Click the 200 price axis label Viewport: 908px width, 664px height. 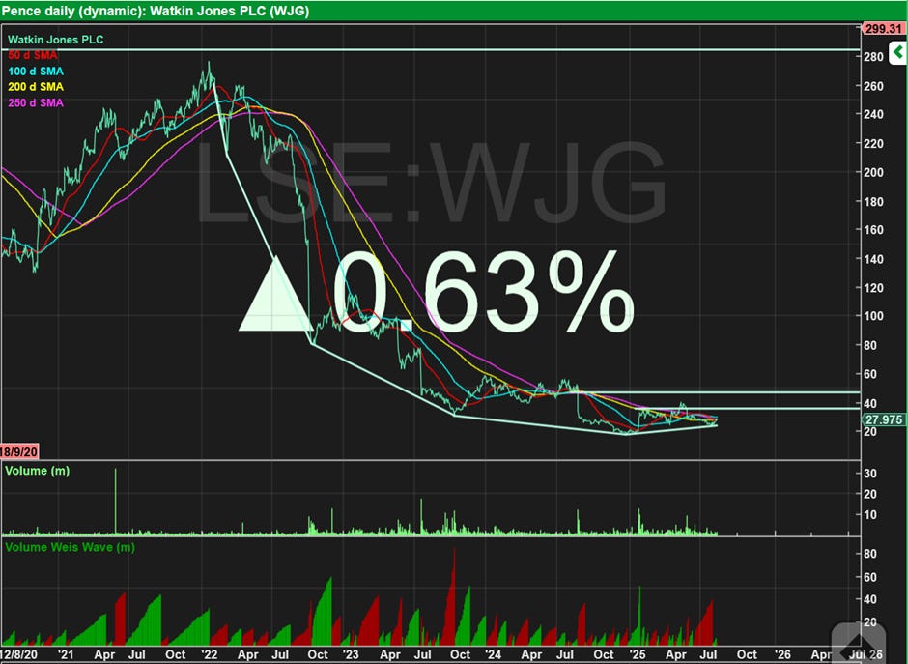[x=873, y=172]
